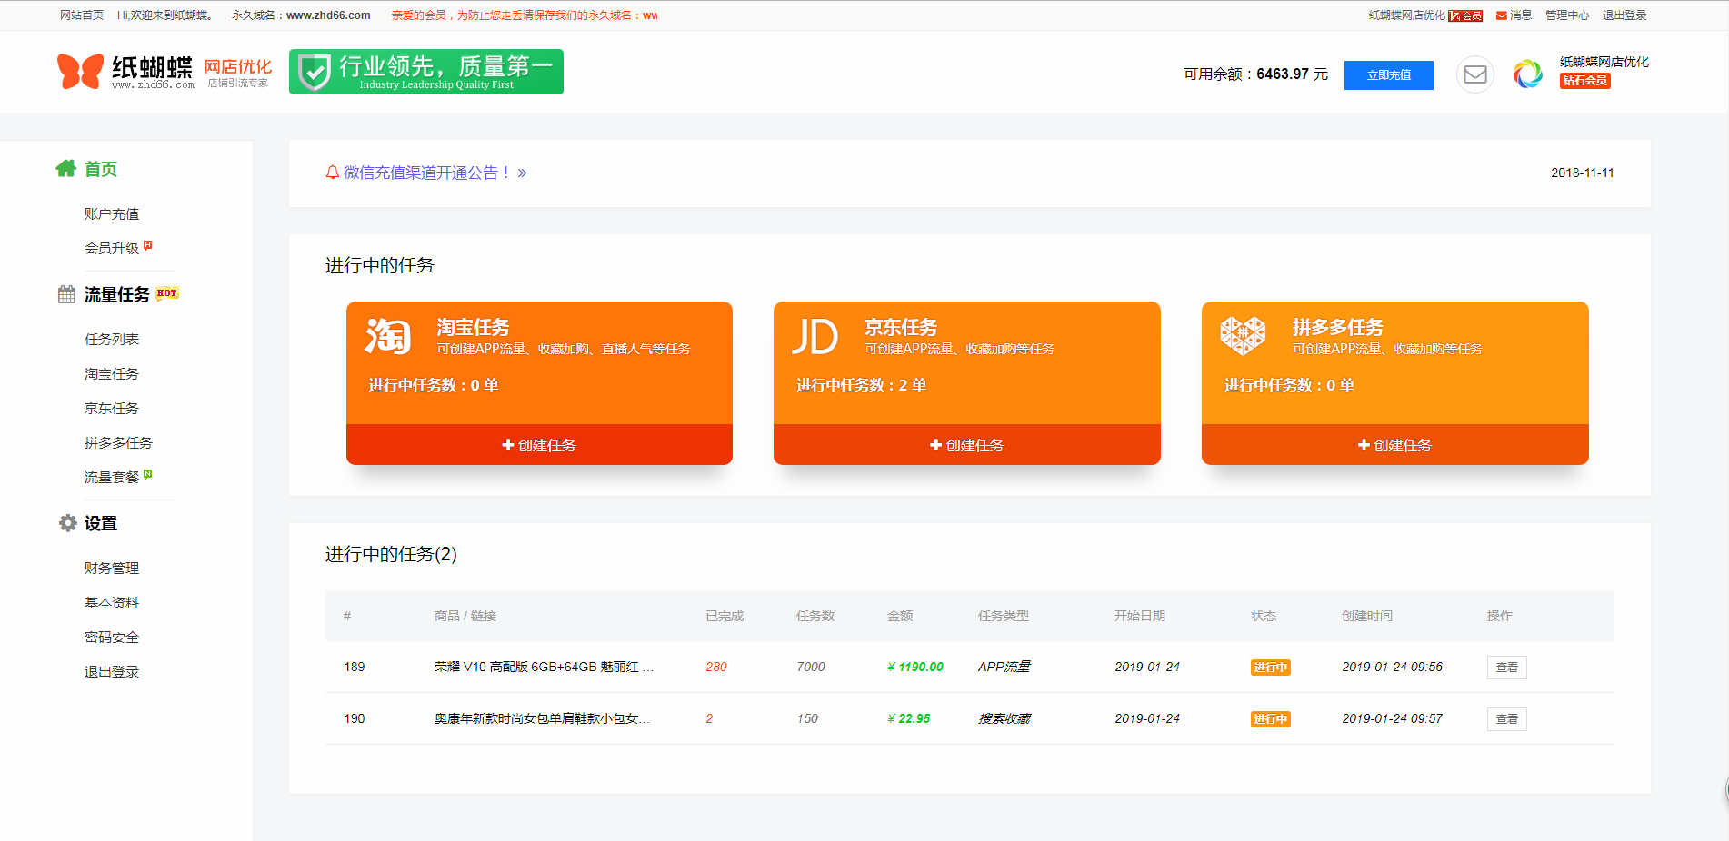Click the 2018-11-11 announcement date
The image size is (1729, 841).
1583,173
